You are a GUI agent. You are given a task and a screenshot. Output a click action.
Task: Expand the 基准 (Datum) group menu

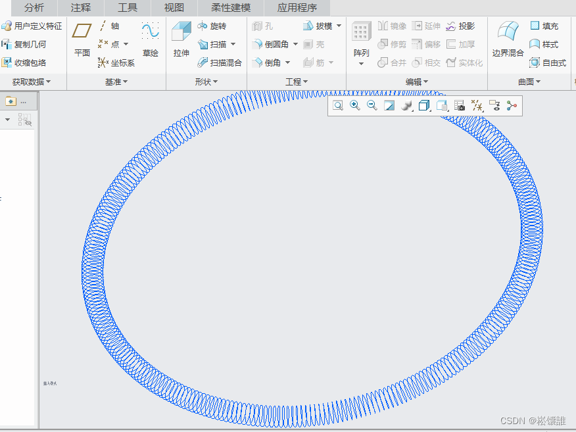tap(116, 82)
